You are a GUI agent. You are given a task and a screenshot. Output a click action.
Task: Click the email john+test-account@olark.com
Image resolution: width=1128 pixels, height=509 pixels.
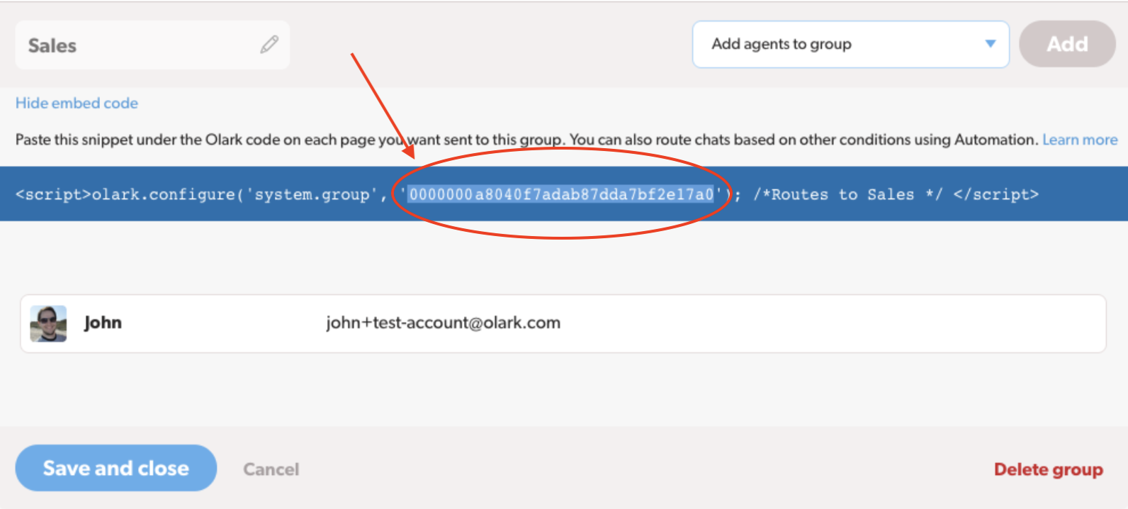(x=443, y=323)
